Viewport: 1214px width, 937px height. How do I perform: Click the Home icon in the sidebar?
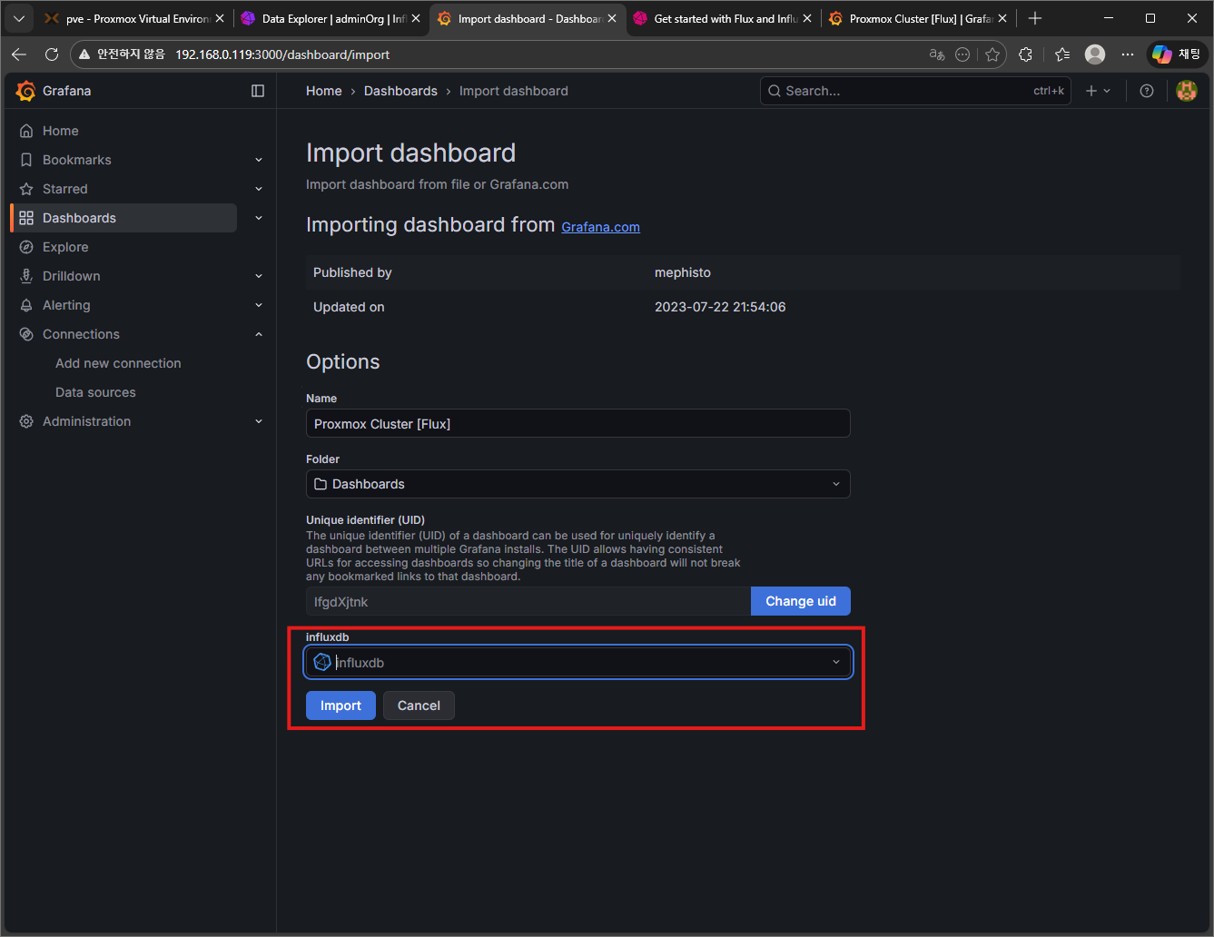(x=26, y=131)
